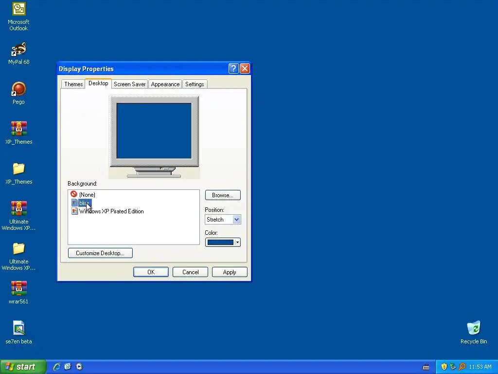Click Cancel in Display Properties

pyautogui.click(x=190, y=272)
